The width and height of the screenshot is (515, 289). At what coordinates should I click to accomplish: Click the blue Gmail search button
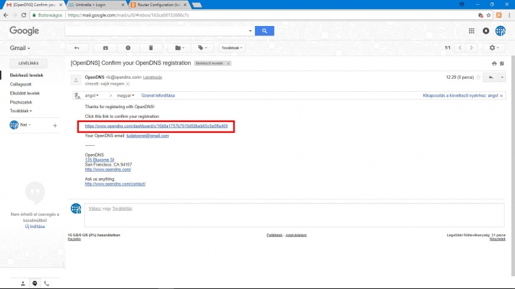click(x=265, y=31)
